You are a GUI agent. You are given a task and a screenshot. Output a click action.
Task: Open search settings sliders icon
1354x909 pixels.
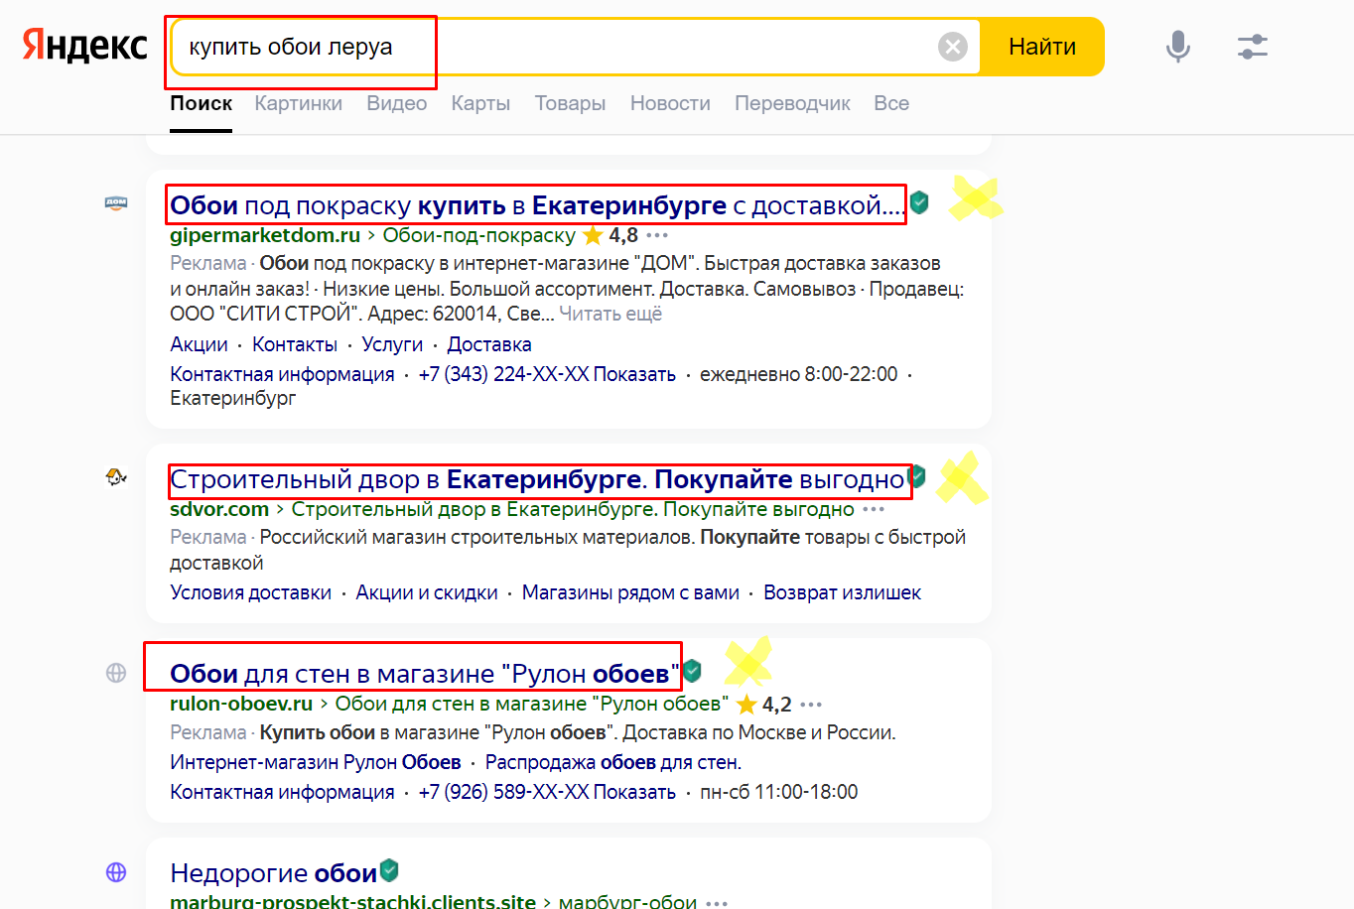(x=1253, y=47)
